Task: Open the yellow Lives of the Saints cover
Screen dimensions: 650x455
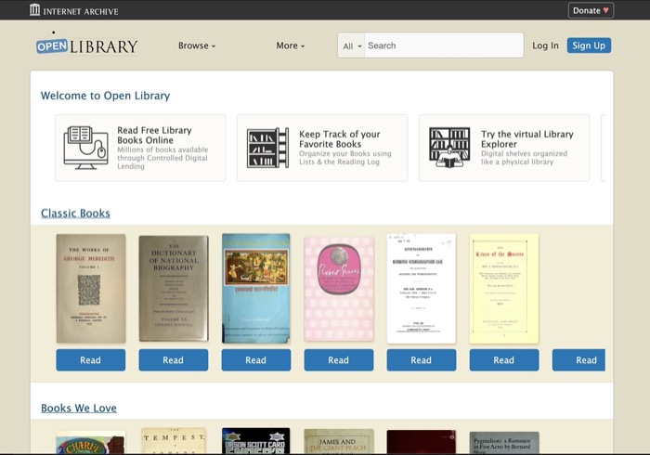Action: point(504,289)
